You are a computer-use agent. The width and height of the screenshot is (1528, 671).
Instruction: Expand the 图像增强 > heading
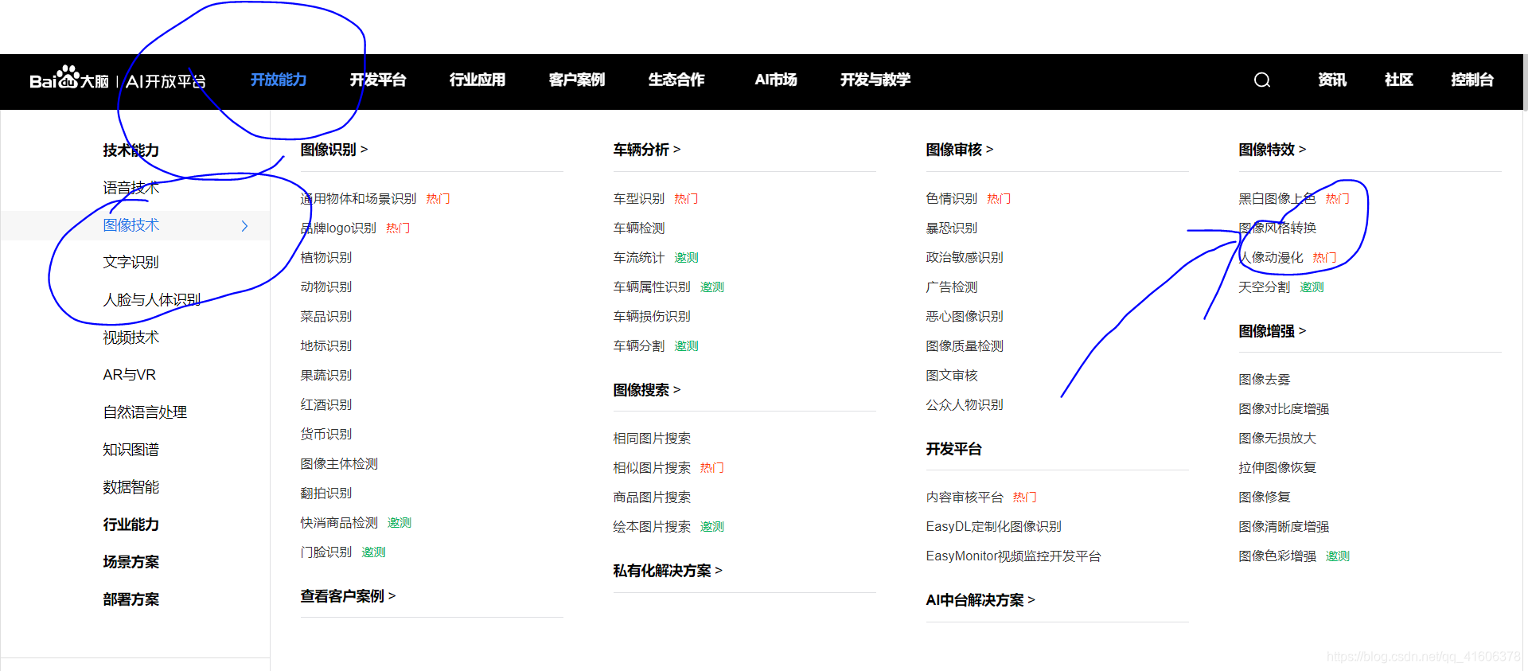click(x=1273, y=331)
